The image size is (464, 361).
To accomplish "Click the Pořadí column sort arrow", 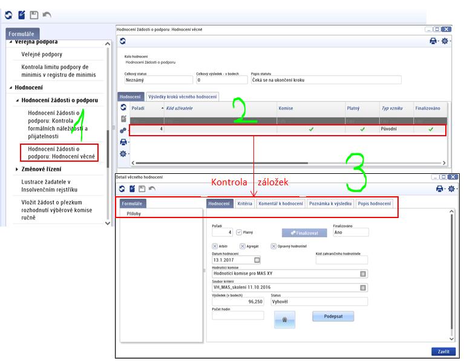I will tap(162, 108).
